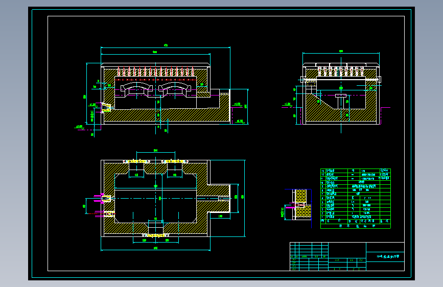Select the magenta pipe in brick detail view
Image resolution: width=443 pixels, height=287 pixels.
click(x=290, y=208)
